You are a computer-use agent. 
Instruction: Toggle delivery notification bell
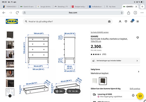pos(133,95)
